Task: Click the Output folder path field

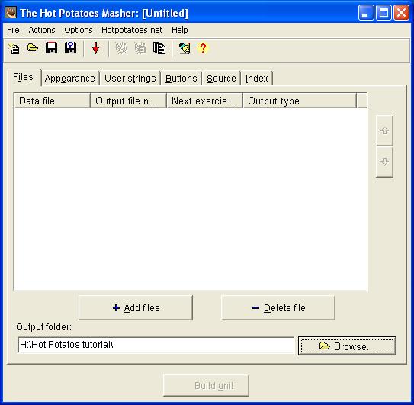Action: (156, 345)
